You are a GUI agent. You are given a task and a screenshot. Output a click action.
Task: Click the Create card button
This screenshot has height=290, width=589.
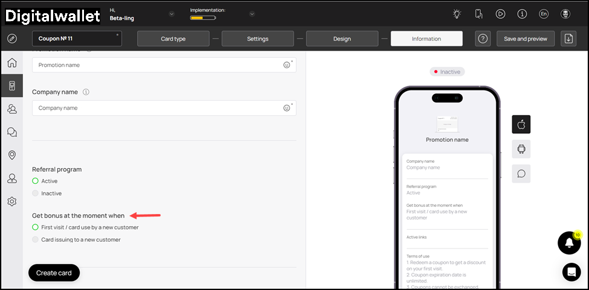(x=54, y=273)
